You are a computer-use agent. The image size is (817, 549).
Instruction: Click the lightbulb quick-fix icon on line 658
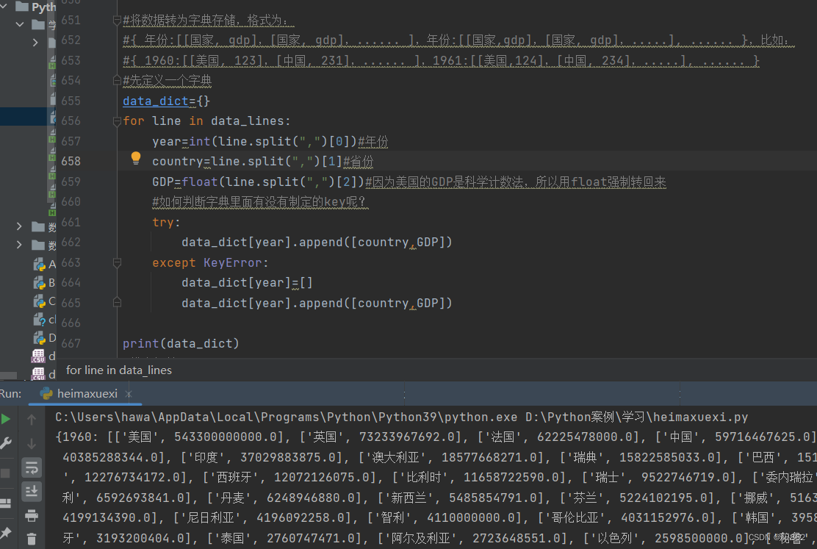click(135, 158)
